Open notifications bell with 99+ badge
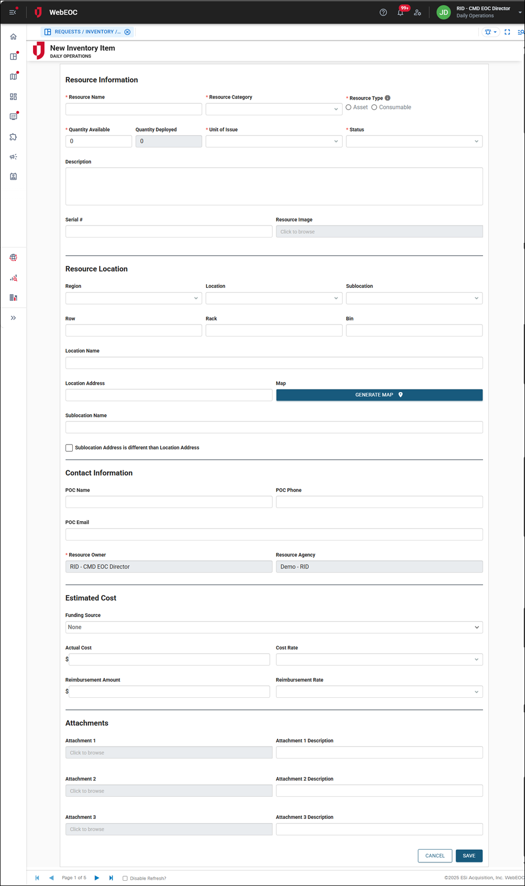 pyautogui.click(x=401, y=13)
